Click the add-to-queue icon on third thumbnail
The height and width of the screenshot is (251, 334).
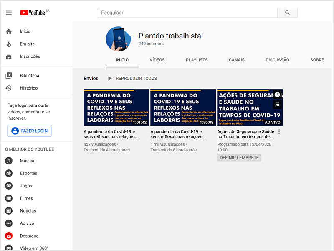click(x=277, y=105)
